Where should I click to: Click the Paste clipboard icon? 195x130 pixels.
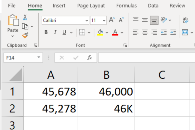coord(13,20)
